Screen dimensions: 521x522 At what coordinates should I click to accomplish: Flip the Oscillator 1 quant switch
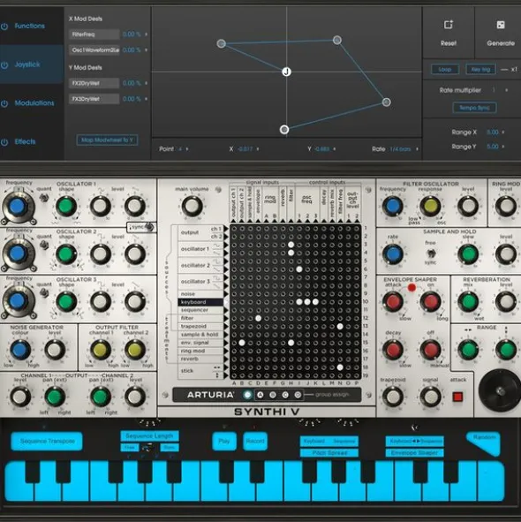coord(43,198)
